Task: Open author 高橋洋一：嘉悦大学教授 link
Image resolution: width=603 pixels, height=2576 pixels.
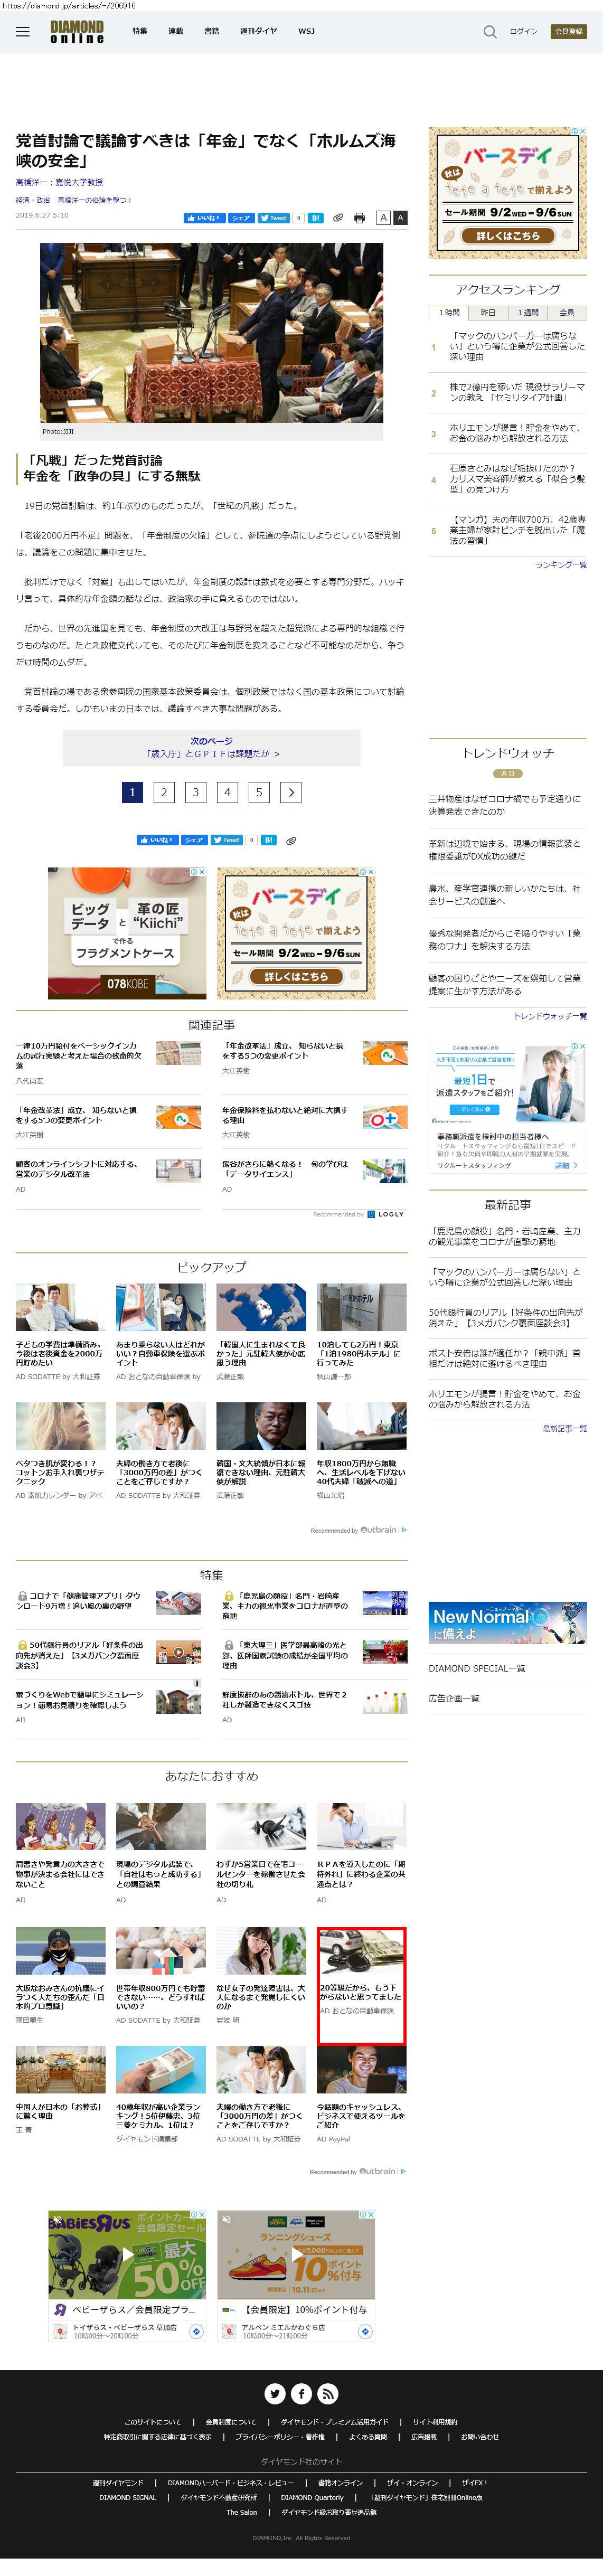Action: (59, 182)
